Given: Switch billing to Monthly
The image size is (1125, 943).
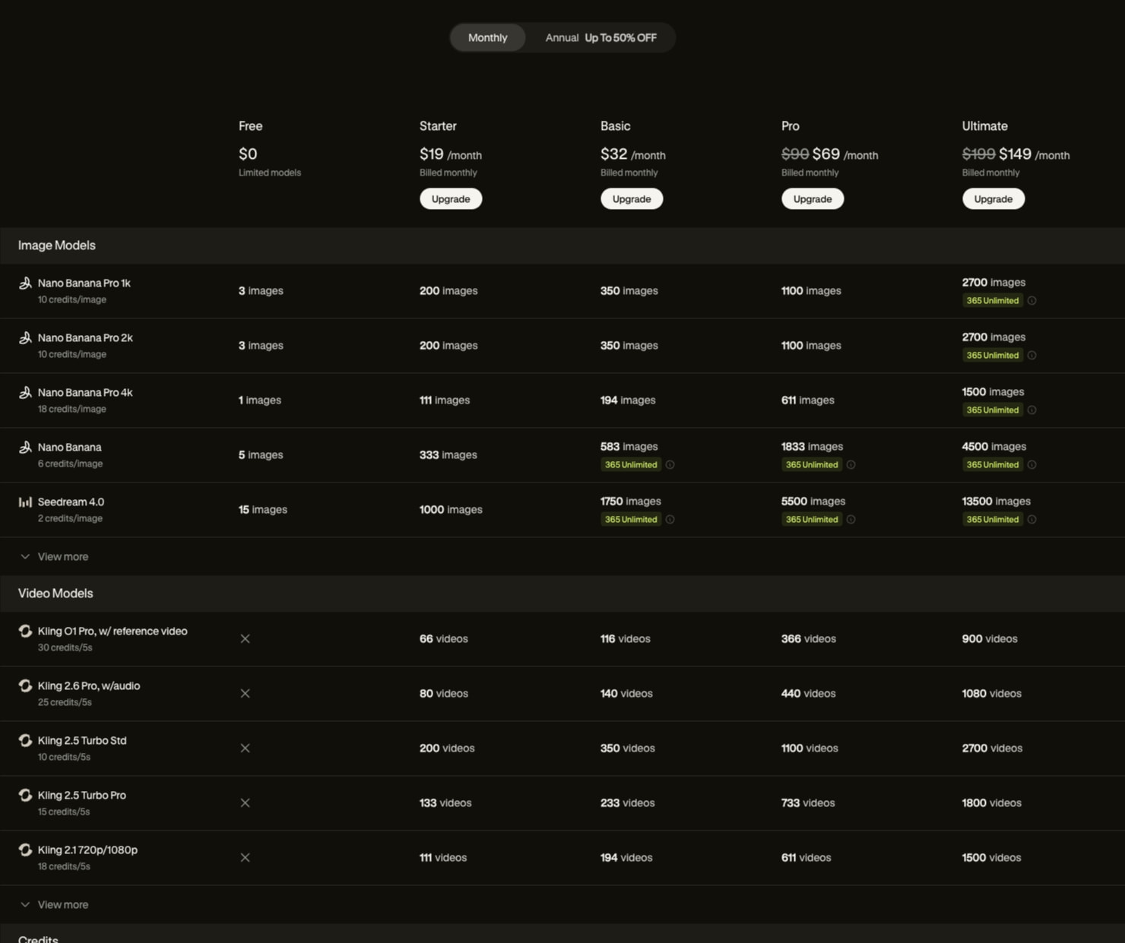Looking at the screenshot, I should tap(487, 37).
